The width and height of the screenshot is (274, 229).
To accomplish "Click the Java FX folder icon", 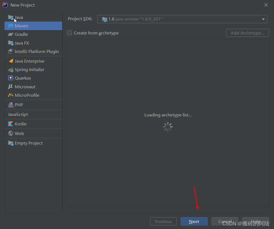I will 11,43.
